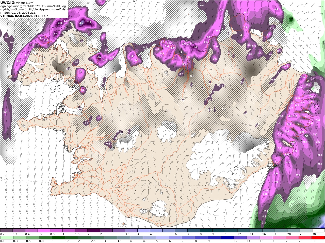Click upper scale swatch between 18 and 20
This screenshot has width=325, height=243.
click(281, 231)
